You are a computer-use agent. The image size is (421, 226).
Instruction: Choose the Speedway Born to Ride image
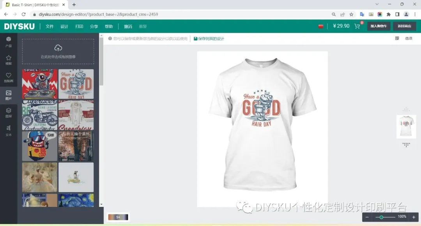(x=76, y=115)
